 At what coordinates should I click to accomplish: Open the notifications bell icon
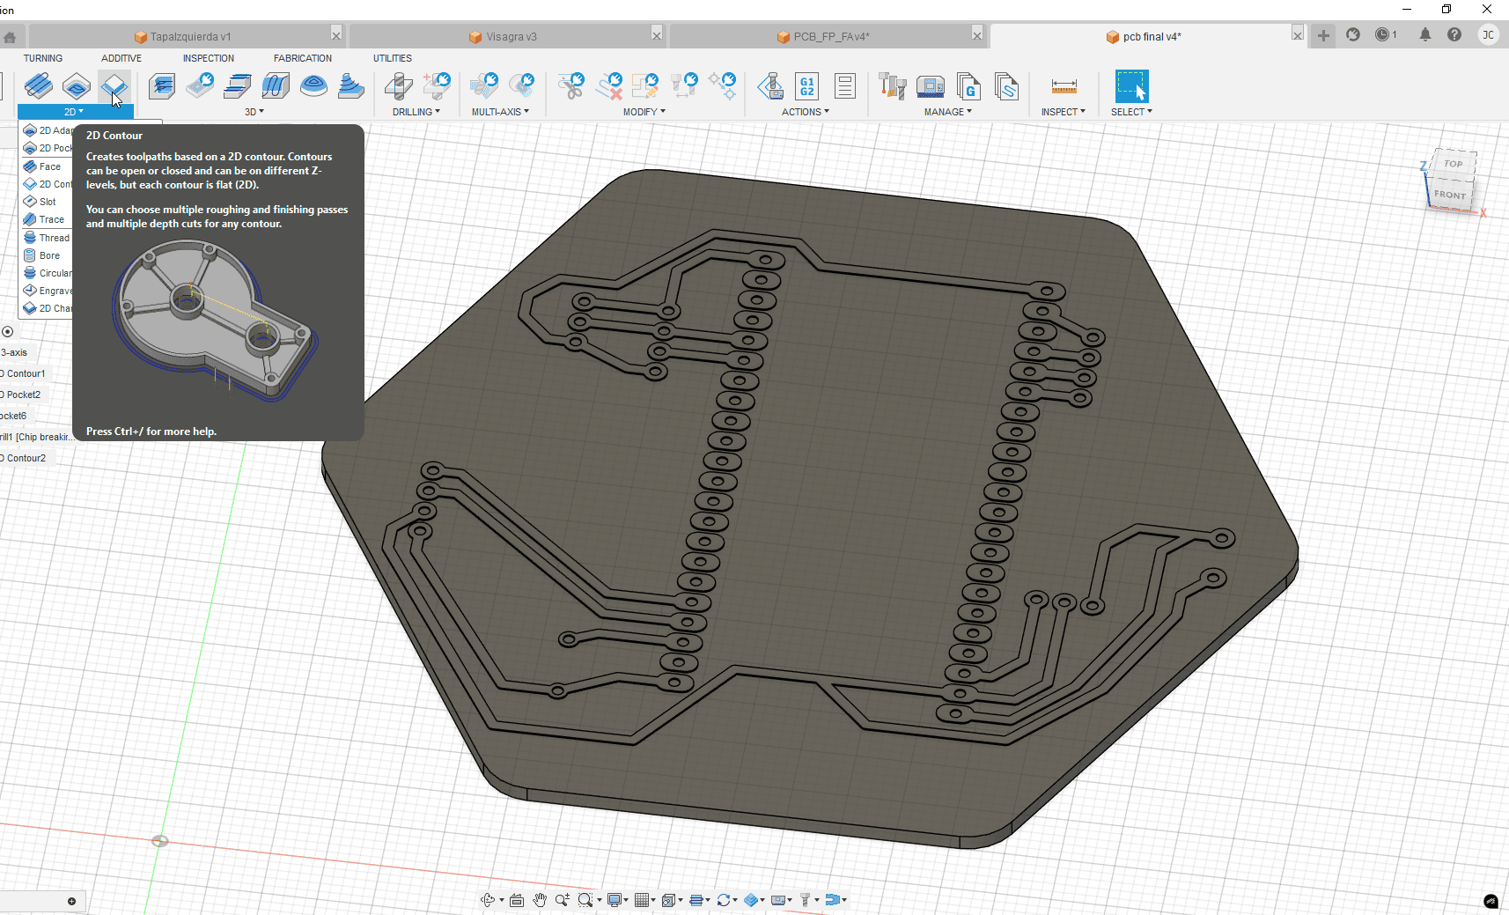1424,34
